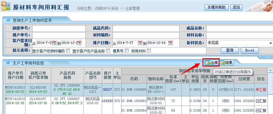This screenshot has height=114, width=273.
Task: Enable 显示客户处物料编码 checkbox
Action: click(68, 51)
